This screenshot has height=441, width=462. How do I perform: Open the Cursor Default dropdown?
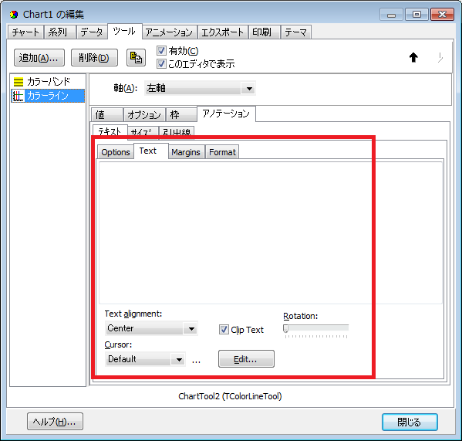point(145,359)
